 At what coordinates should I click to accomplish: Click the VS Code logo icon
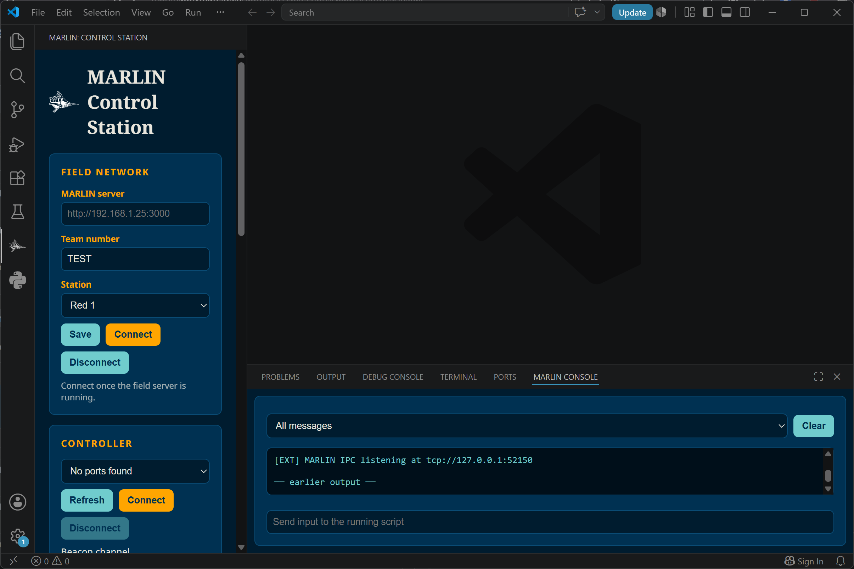[13, 12]
